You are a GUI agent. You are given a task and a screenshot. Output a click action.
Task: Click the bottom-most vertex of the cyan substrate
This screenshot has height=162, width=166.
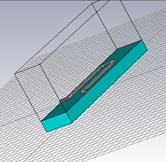(x=47, y=132)
